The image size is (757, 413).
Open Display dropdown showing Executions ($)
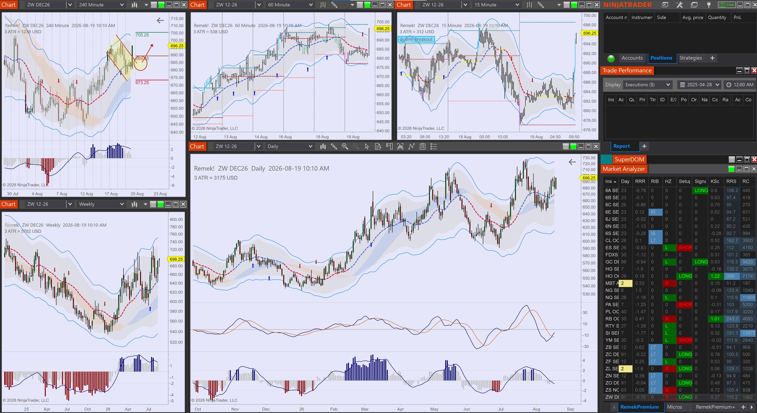click(647, 85)
